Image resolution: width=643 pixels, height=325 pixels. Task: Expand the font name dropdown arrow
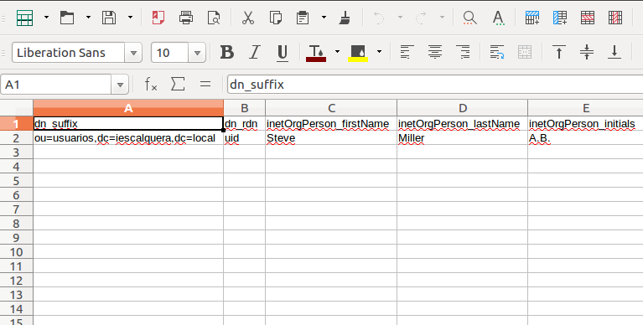click(133, 53)
